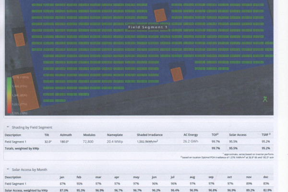
Task: Click the Tilt column header
Action: pos(47,135)
